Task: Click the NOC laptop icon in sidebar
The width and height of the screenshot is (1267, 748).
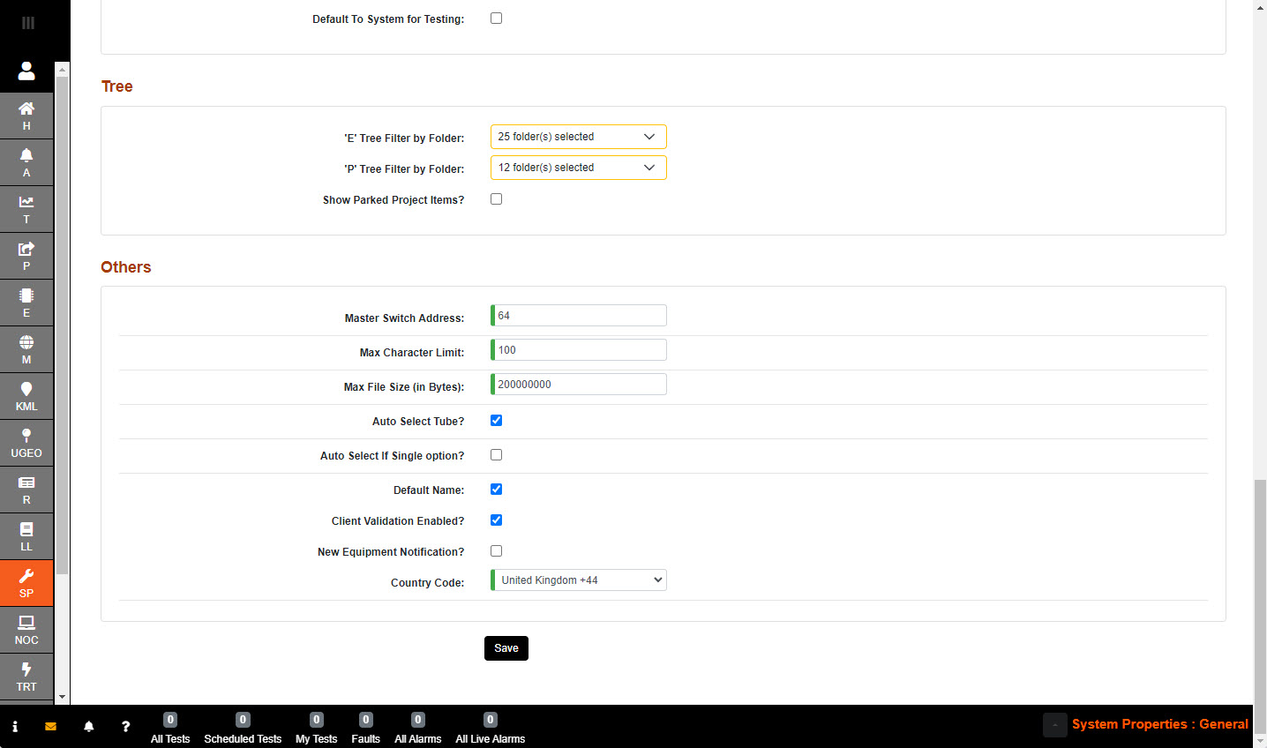Action: pos(26,629)
